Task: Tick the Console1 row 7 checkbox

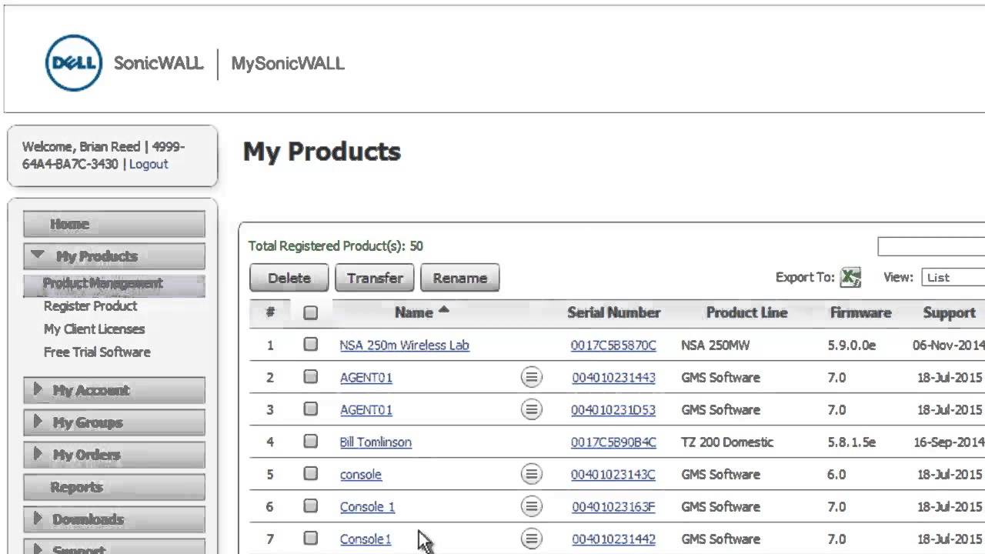Action: [310, 539]
